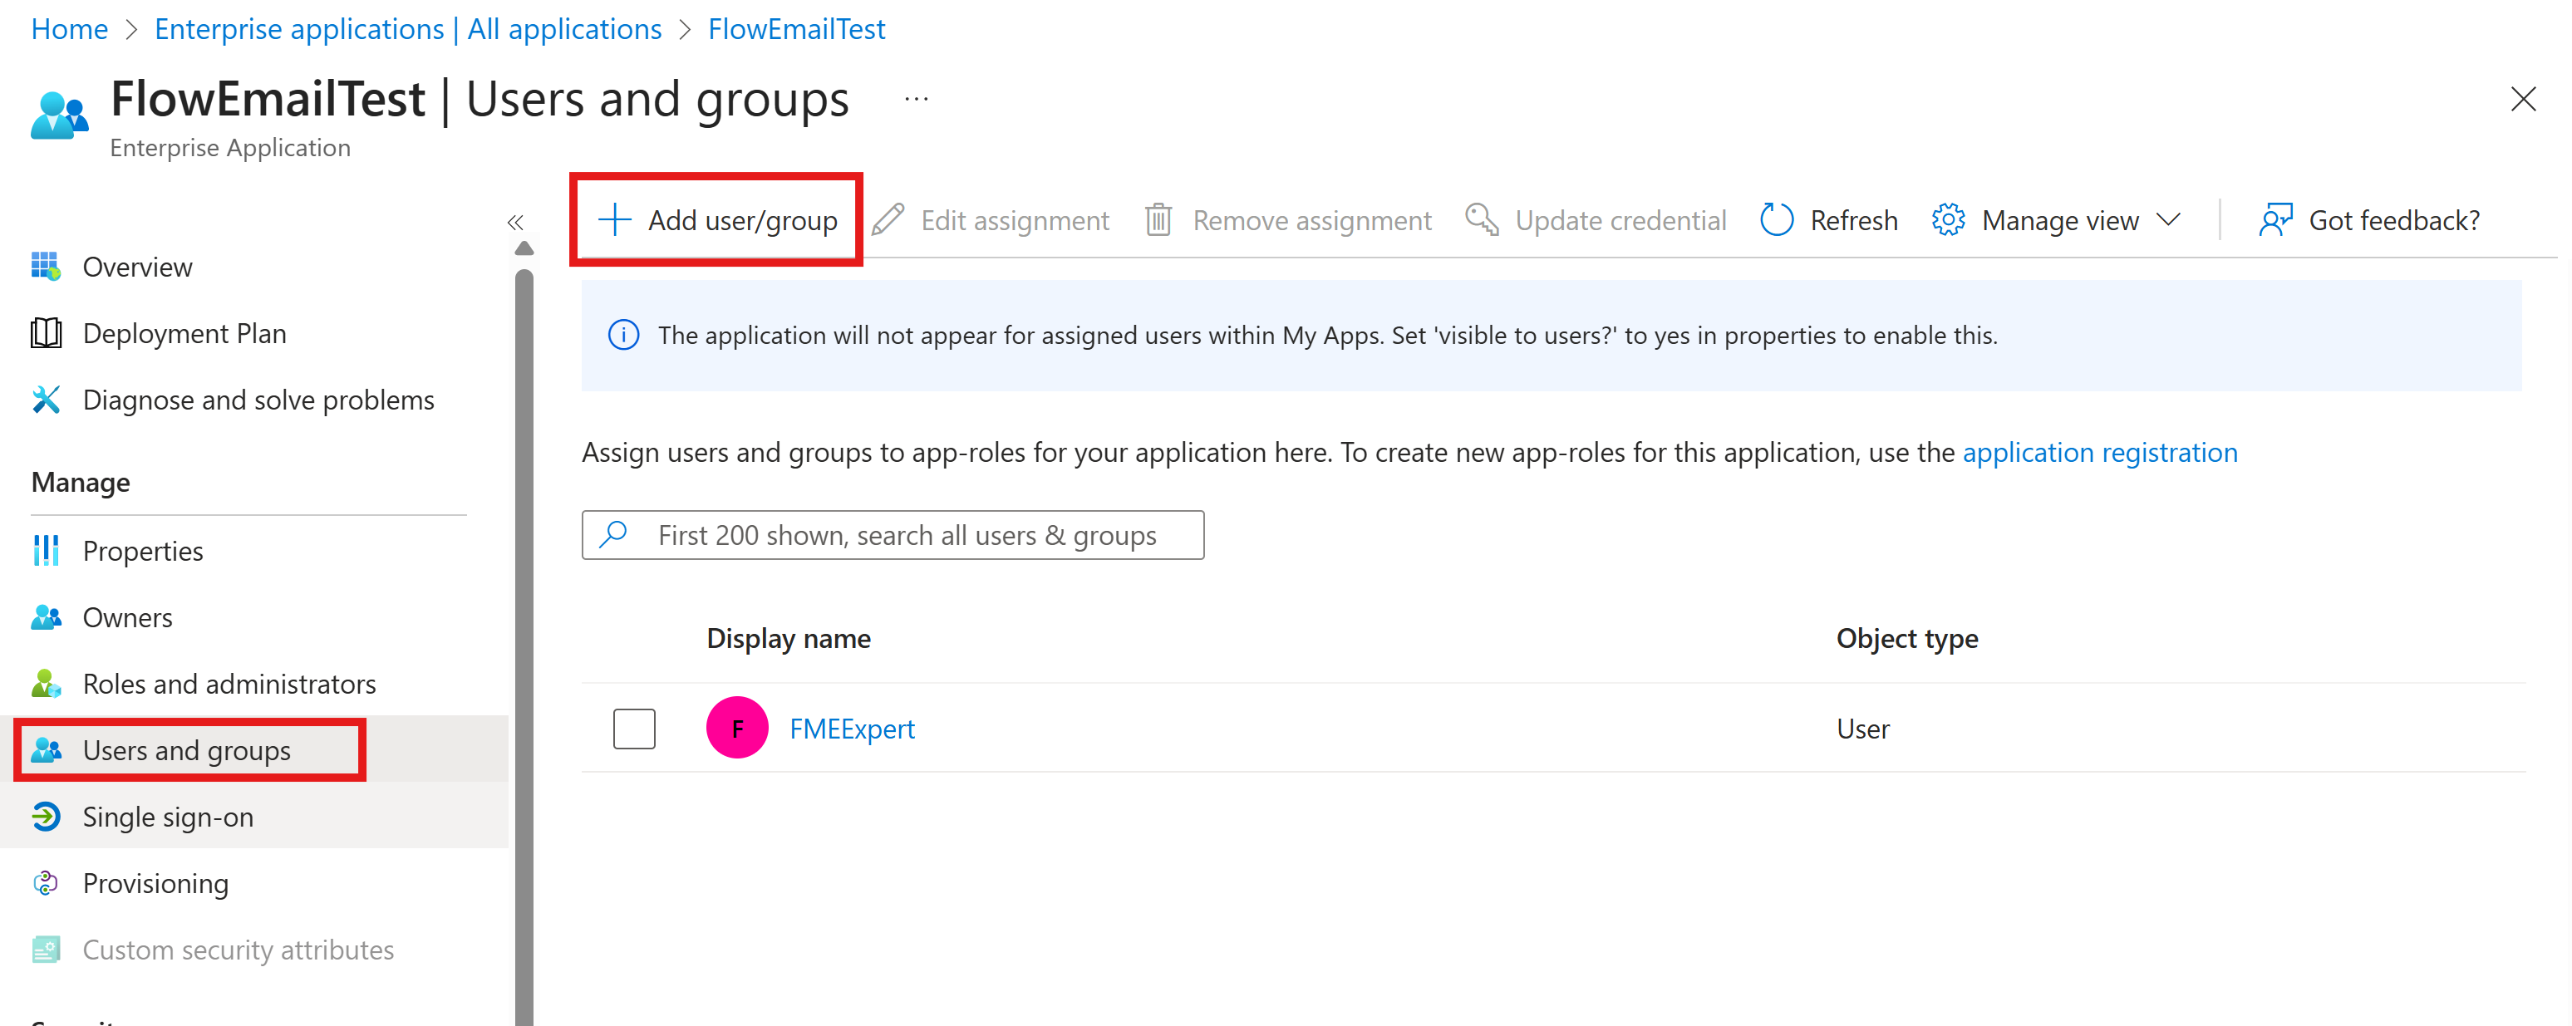Image resolution: width=2572 pixels, height=1026 pixels.
Task: Select the Owners section
Action: click(x=127, y=616)
